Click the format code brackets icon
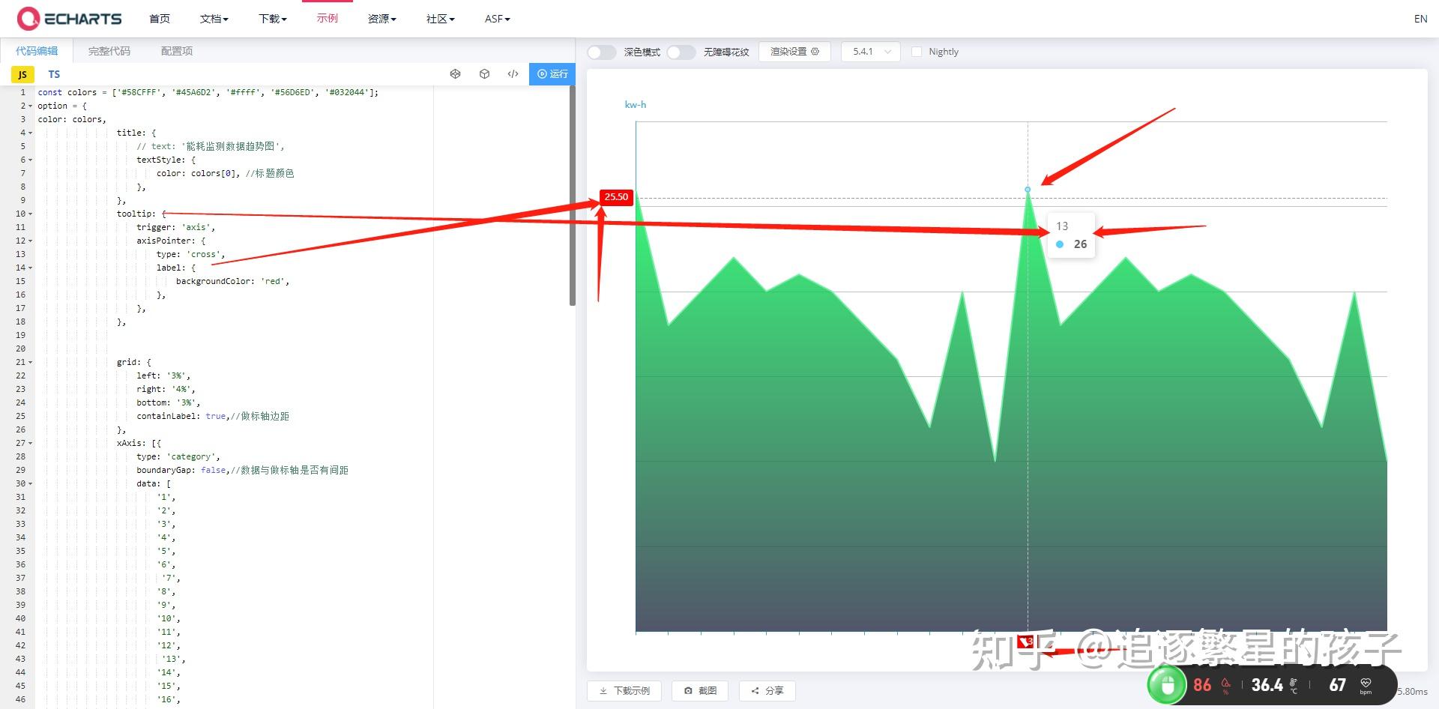The width and height of the screenshot is (1439, 709). pos(513,73)
